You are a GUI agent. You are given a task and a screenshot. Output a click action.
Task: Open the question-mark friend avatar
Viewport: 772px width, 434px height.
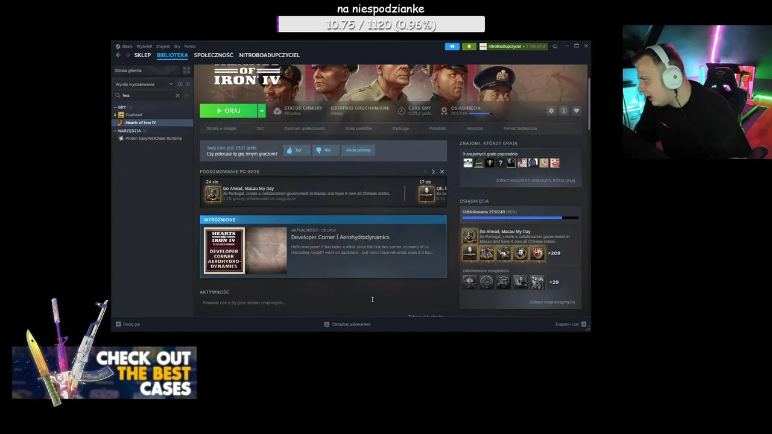(501, 163)
